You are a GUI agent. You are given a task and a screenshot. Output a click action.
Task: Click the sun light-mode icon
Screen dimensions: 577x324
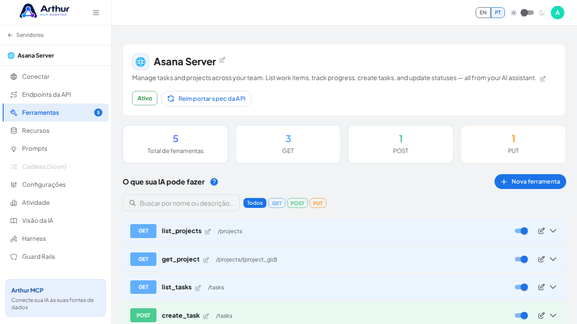click(513, 13)
